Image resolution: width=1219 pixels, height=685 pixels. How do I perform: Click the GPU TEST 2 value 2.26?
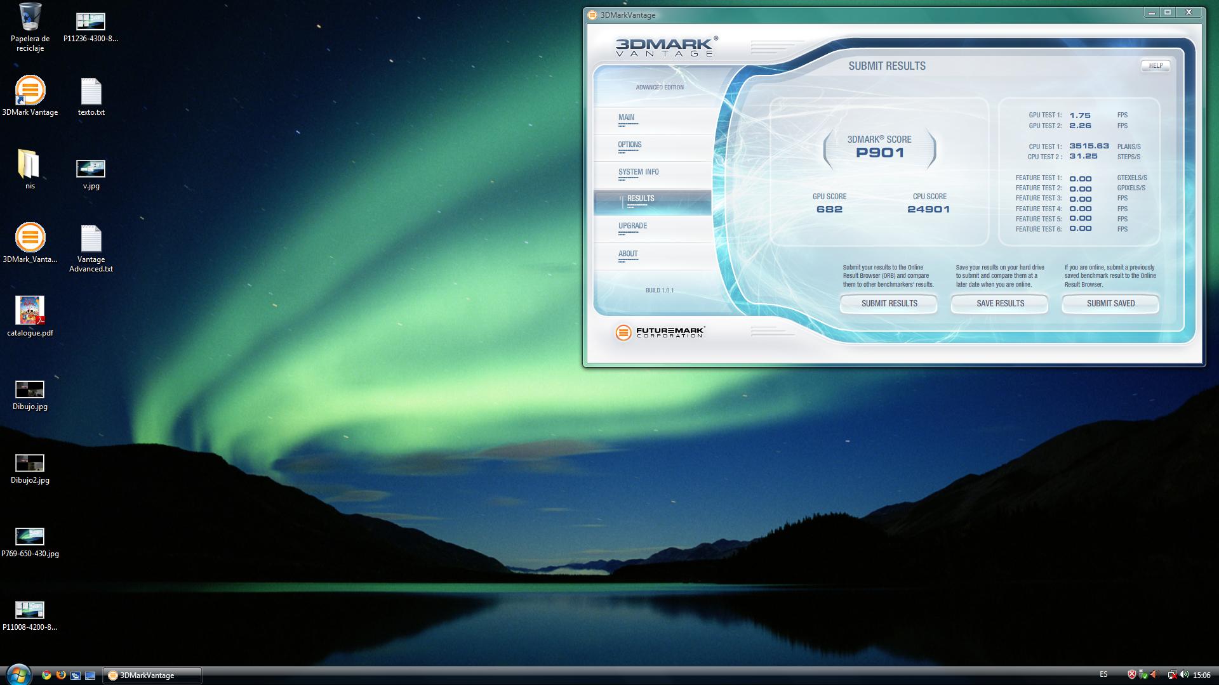coord(1080,126)
